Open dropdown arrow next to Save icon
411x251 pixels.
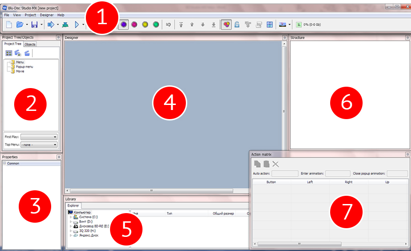[42, 25]
